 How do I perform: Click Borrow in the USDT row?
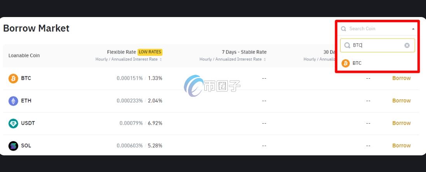401,123
